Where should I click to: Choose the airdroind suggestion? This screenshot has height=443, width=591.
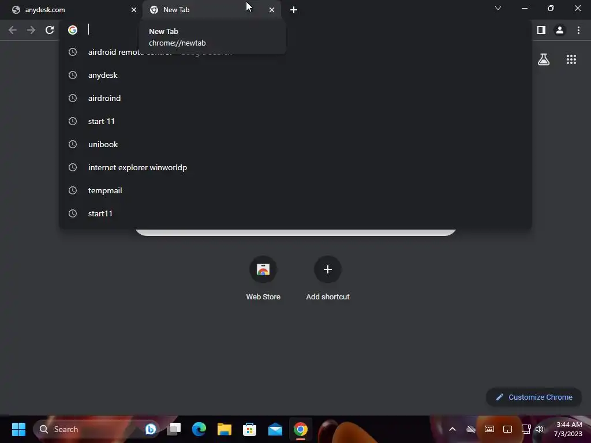click(x=295, y=98)
